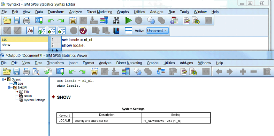Redo edit in Syntax Editor toolbar
Screen dimensions: 274x136
[61, 21]
